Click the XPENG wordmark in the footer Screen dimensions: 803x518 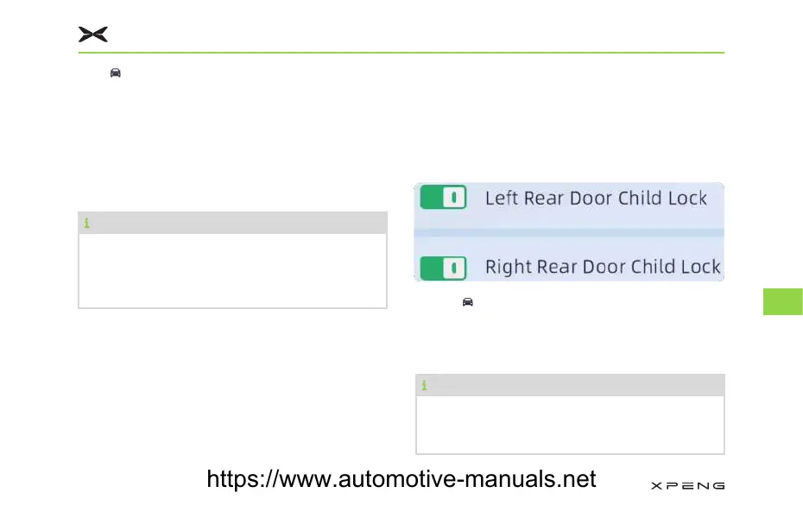(x=687, y=486)
